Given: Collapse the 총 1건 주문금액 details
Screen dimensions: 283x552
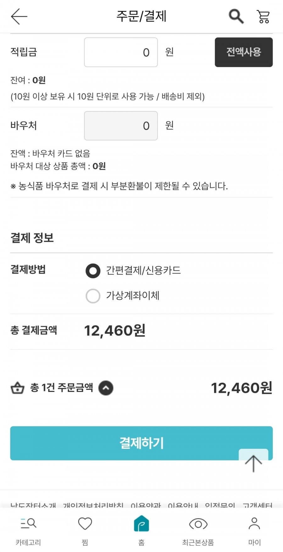Looking at the screenshot, I should tap(106, 388).
